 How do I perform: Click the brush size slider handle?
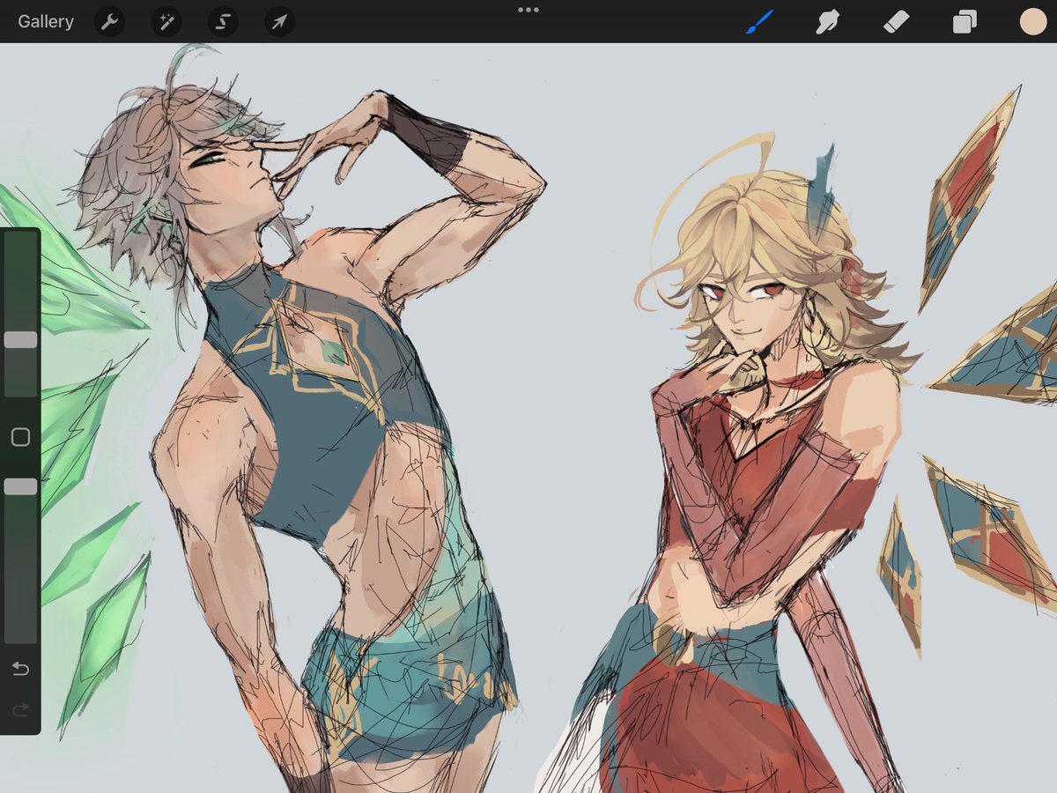20,339
